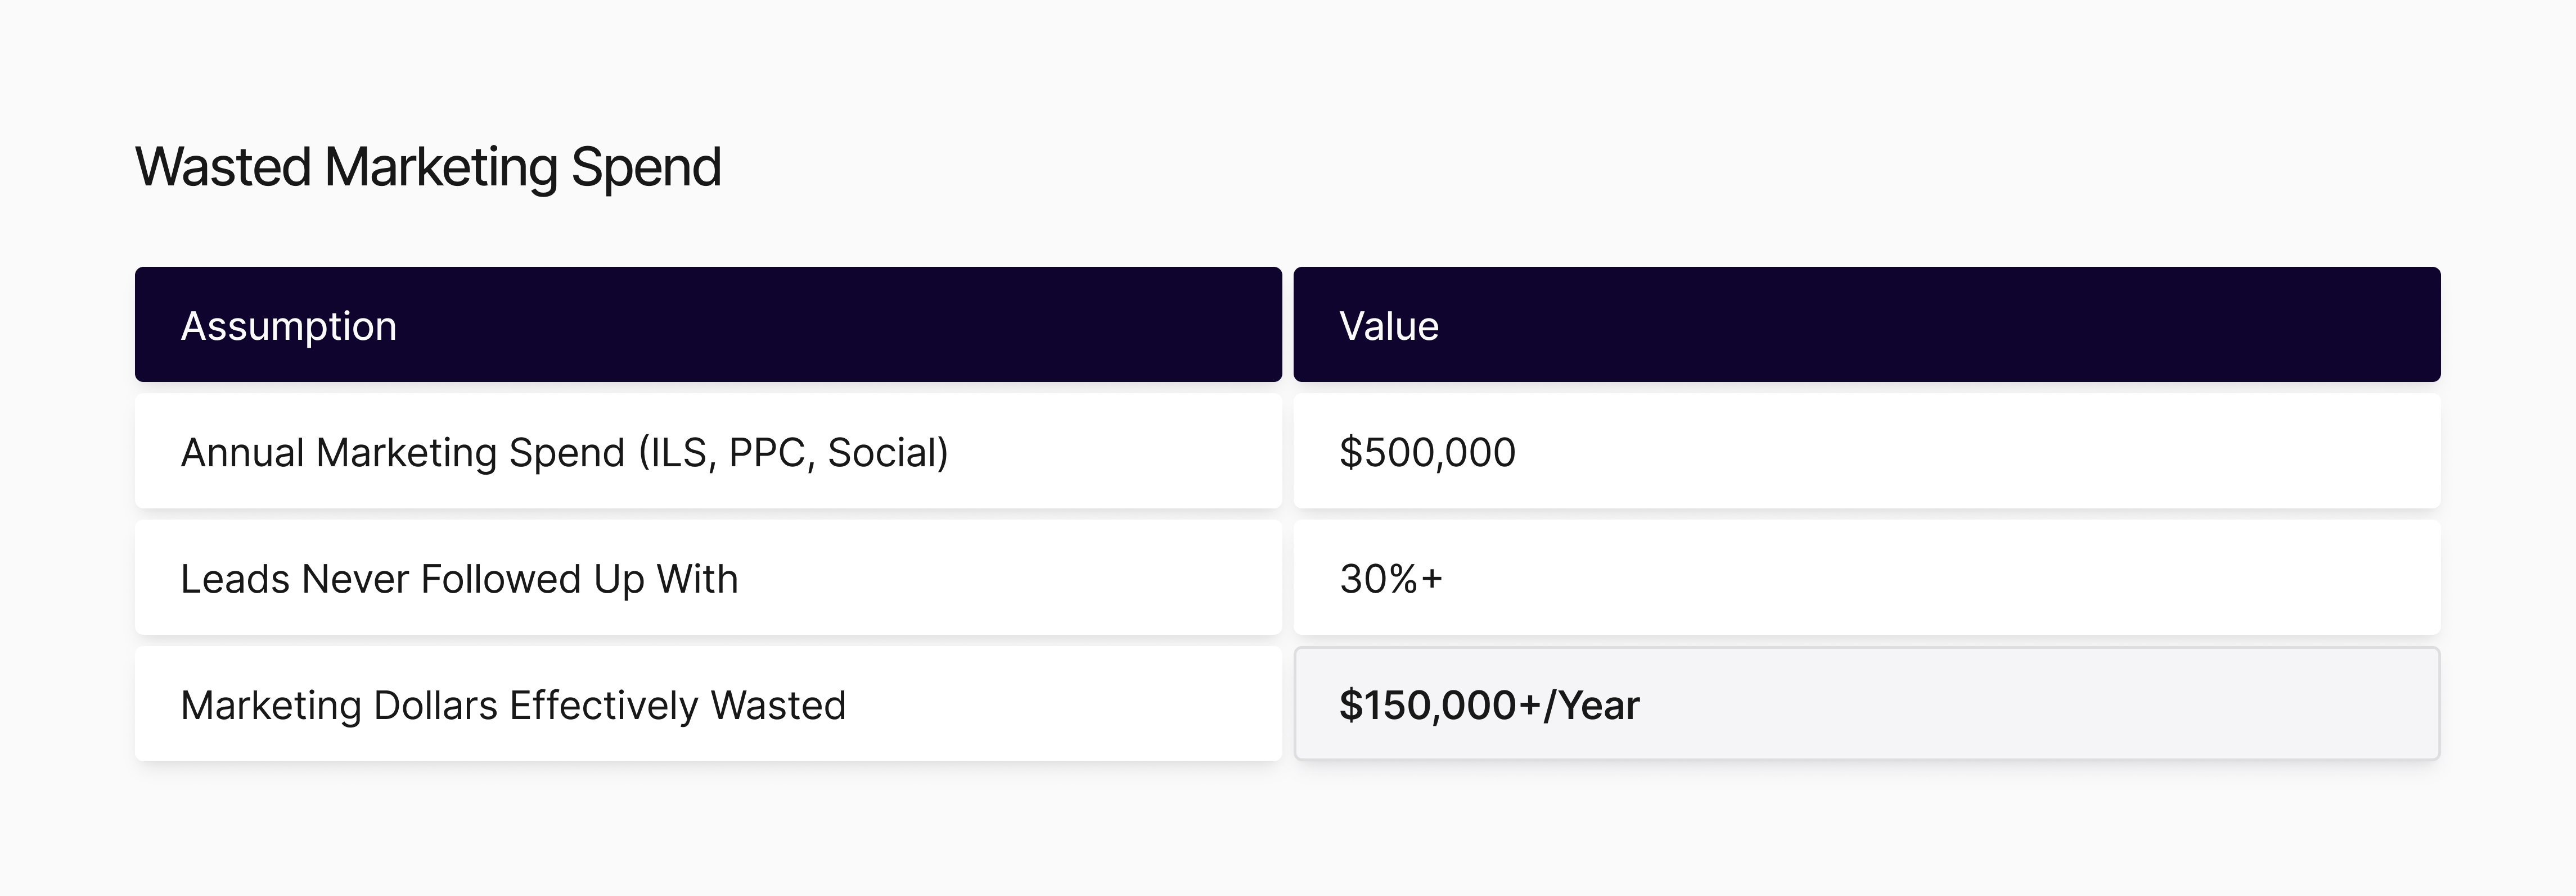Click the word Marketing in the heading
Image resolution: width=2576 pixels, height=896 pixels.
click(441, 167)
